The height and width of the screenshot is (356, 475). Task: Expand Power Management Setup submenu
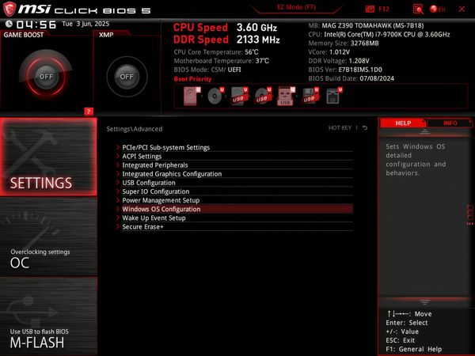point(161,200)
